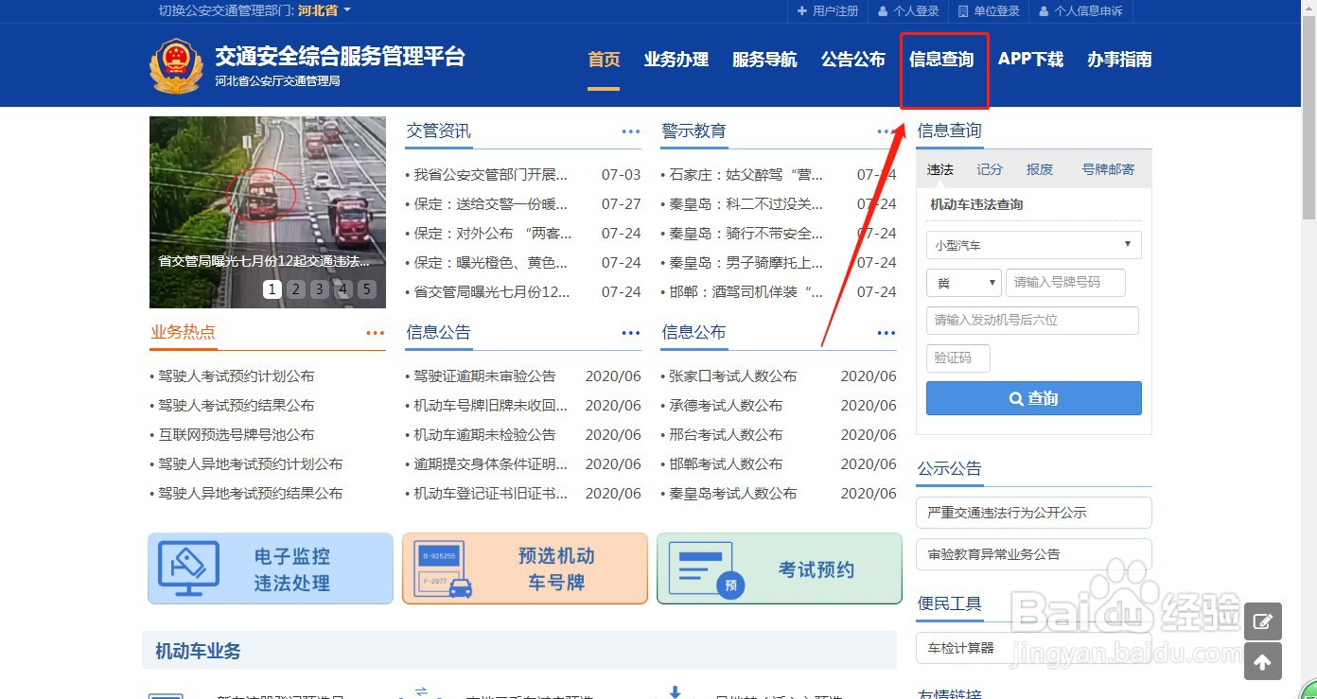Focus the 验证码 input field
This screenshot has height=699, width=1317.
pos(958,358)
